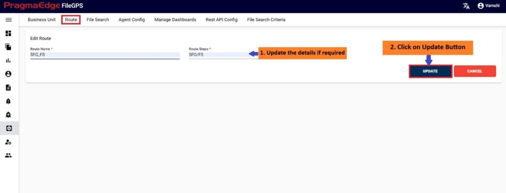Screen dimensions: 506x193
Task: Switch to Rest API Config tab
Action: (222, 20)
